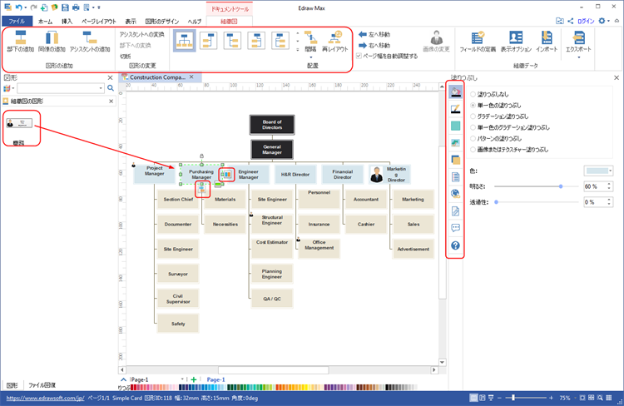This screenshot has height=406, width=624.
Task: Open the Page-1 page selector dropdown
Action: (182, 379)
